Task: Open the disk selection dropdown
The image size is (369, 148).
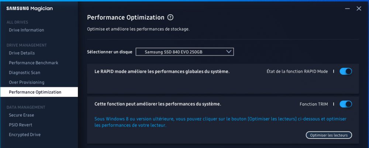Action: point(184,52)
